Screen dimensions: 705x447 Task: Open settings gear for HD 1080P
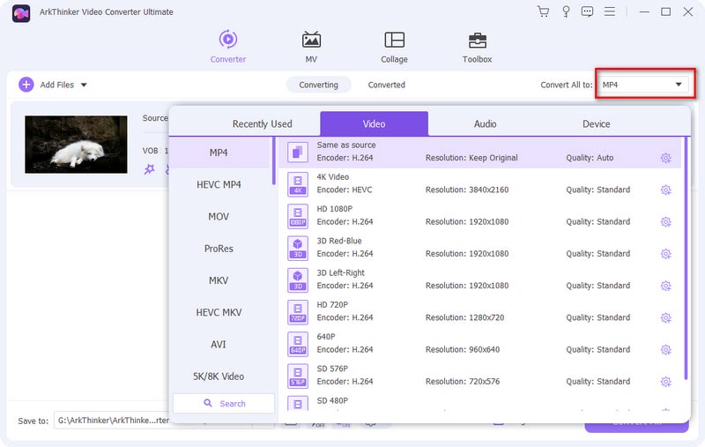click(x=666, y=221)
